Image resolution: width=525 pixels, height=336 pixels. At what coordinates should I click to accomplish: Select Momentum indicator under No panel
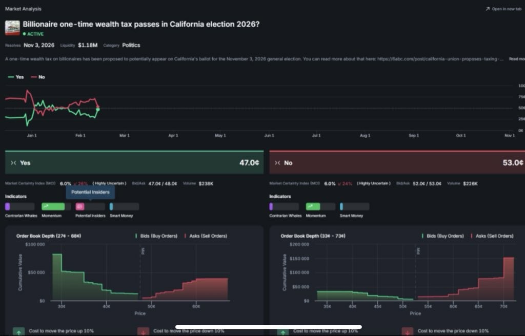[320, 206]
